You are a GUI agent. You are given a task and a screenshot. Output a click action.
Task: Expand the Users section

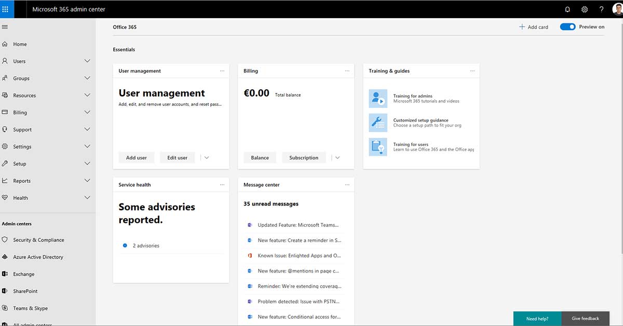pyautogui.click(x=88, y=61)
